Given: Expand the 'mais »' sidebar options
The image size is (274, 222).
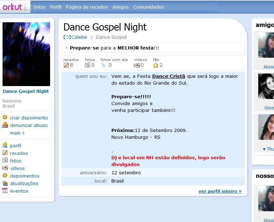Looking at the screenshot, I should point(17,133).
